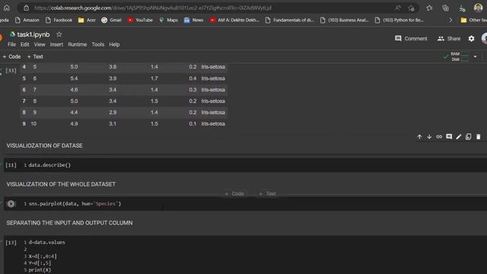
Task: Open the favorites list icon
Action: 429,8
